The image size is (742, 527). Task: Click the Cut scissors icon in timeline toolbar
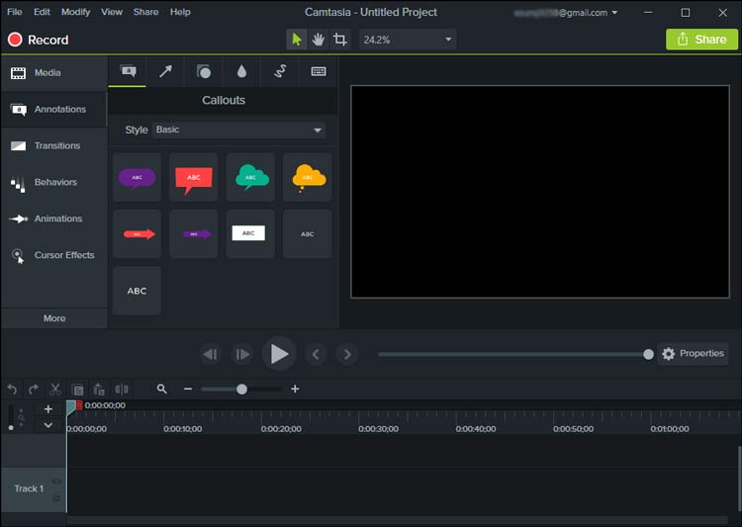pyautogui.click(x=55, y=390)
